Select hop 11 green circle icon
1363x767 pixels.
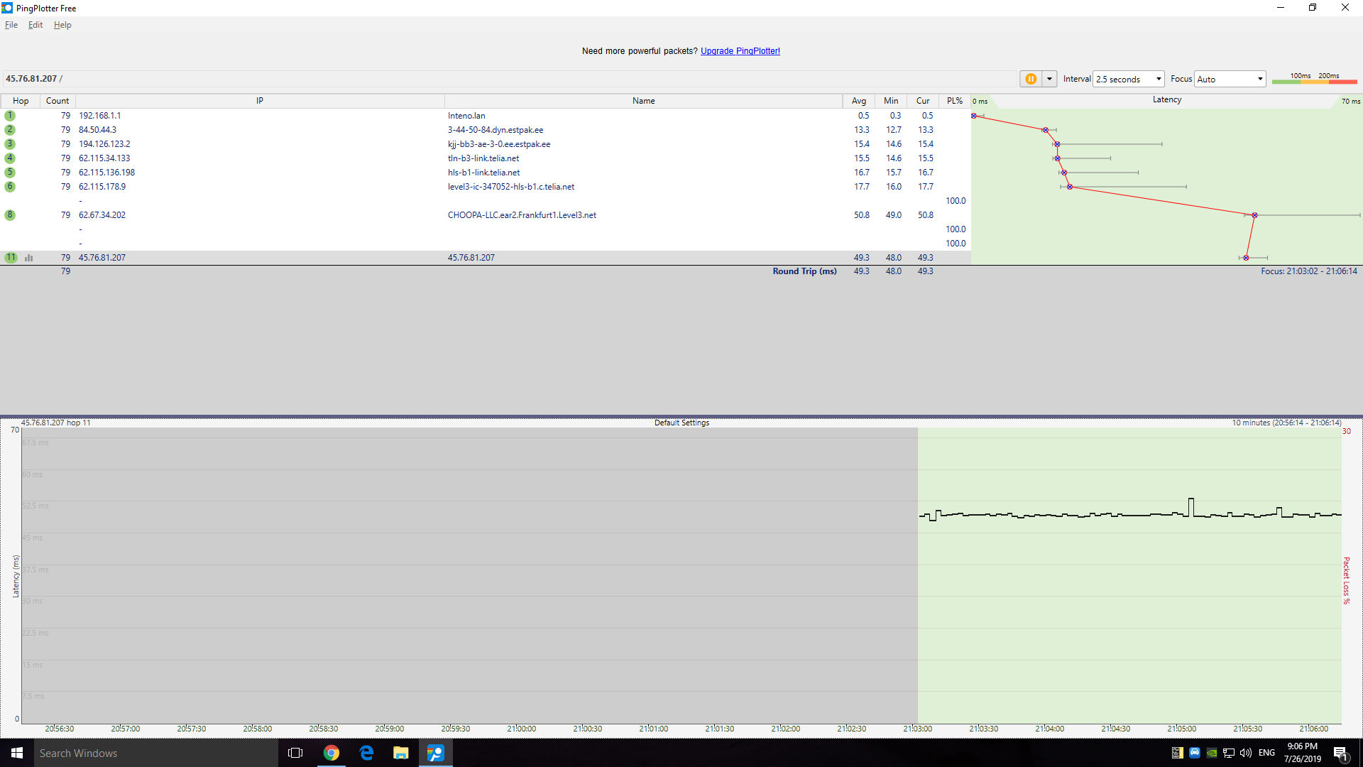11,258
